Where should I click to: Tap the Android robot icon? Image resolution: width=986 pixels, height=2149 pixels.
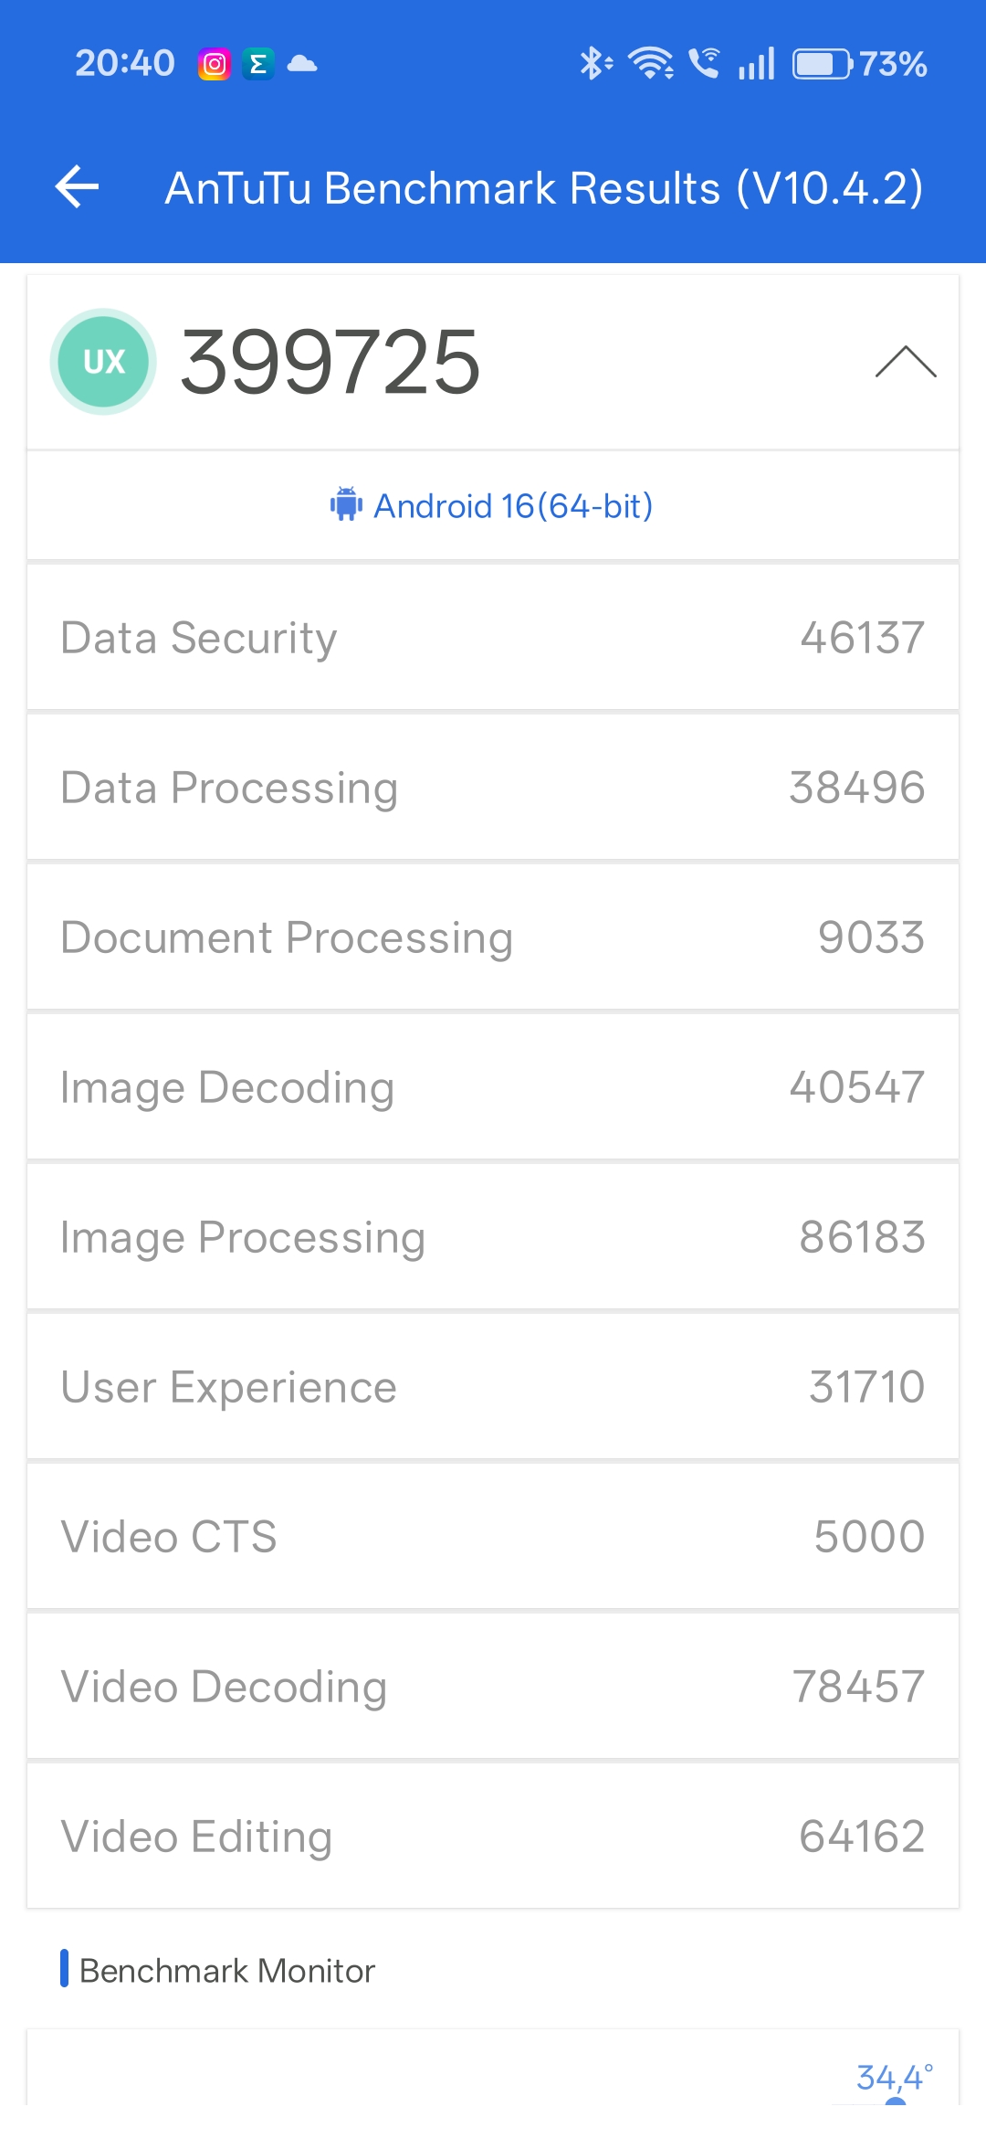coord(346,505)
